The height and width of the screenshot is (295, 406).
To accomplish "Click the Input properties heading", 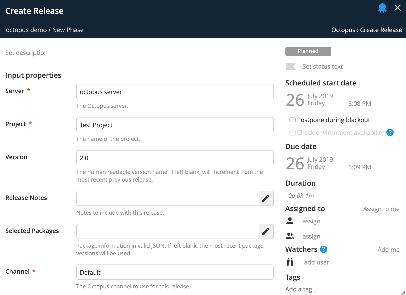I will 33,75.
